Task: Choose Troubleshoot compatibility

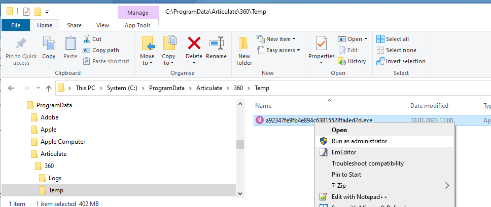Action: click(x=384, y=163)
